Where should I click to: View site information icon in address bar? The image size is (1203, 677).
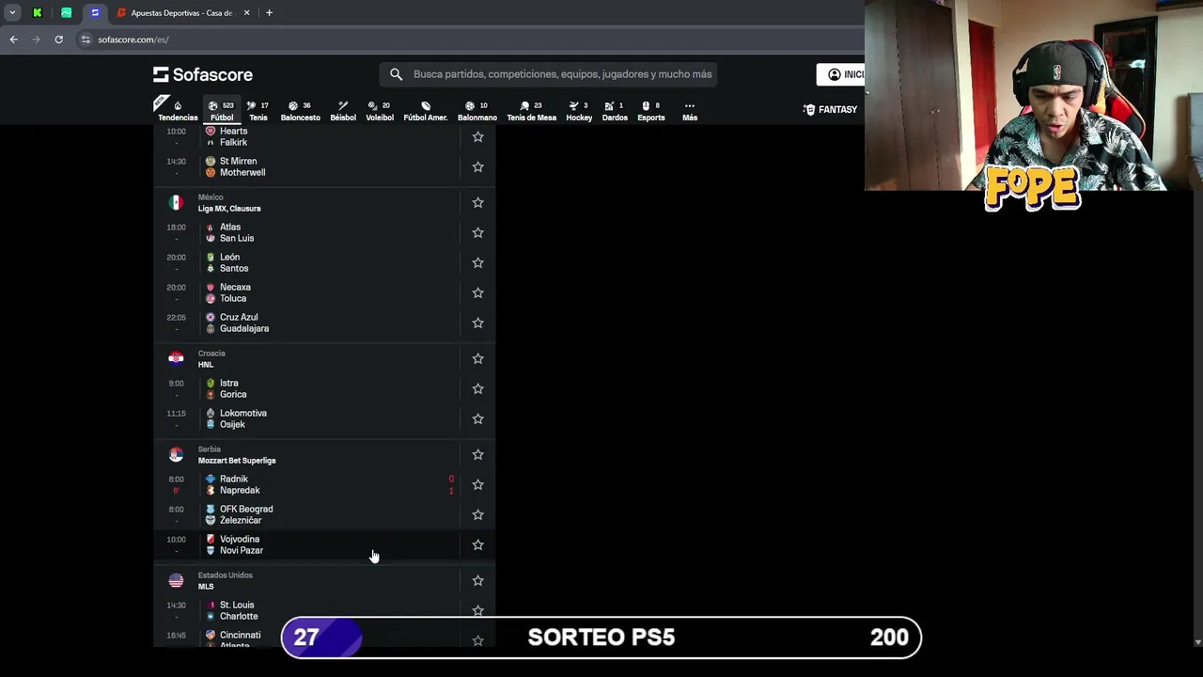point(86,39)
